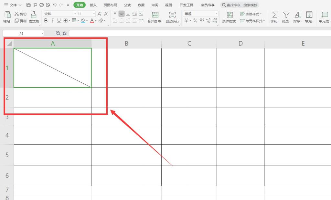
Task: Increase the indent
Action: (x=141, y=14)
